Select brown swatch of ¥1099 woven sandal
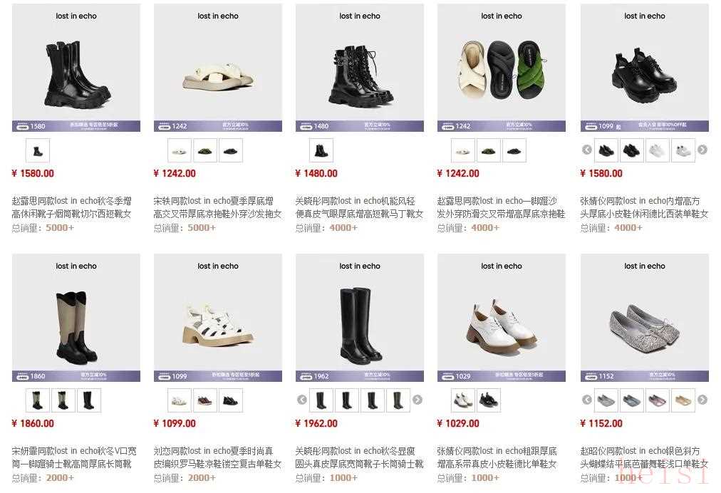 pos(205,400)
